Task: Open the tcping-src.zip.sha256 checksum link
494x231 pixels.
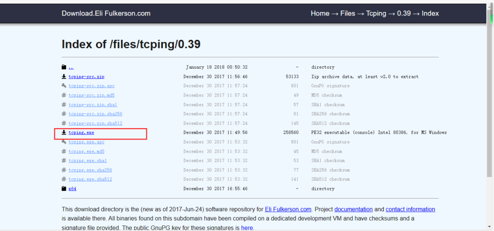Action: click(x=95, y=114)
